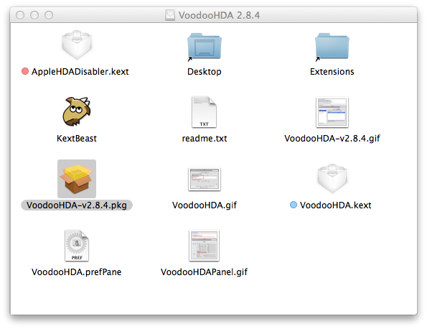
Task: Click the Extensions label text
Action: pos(332,72)
